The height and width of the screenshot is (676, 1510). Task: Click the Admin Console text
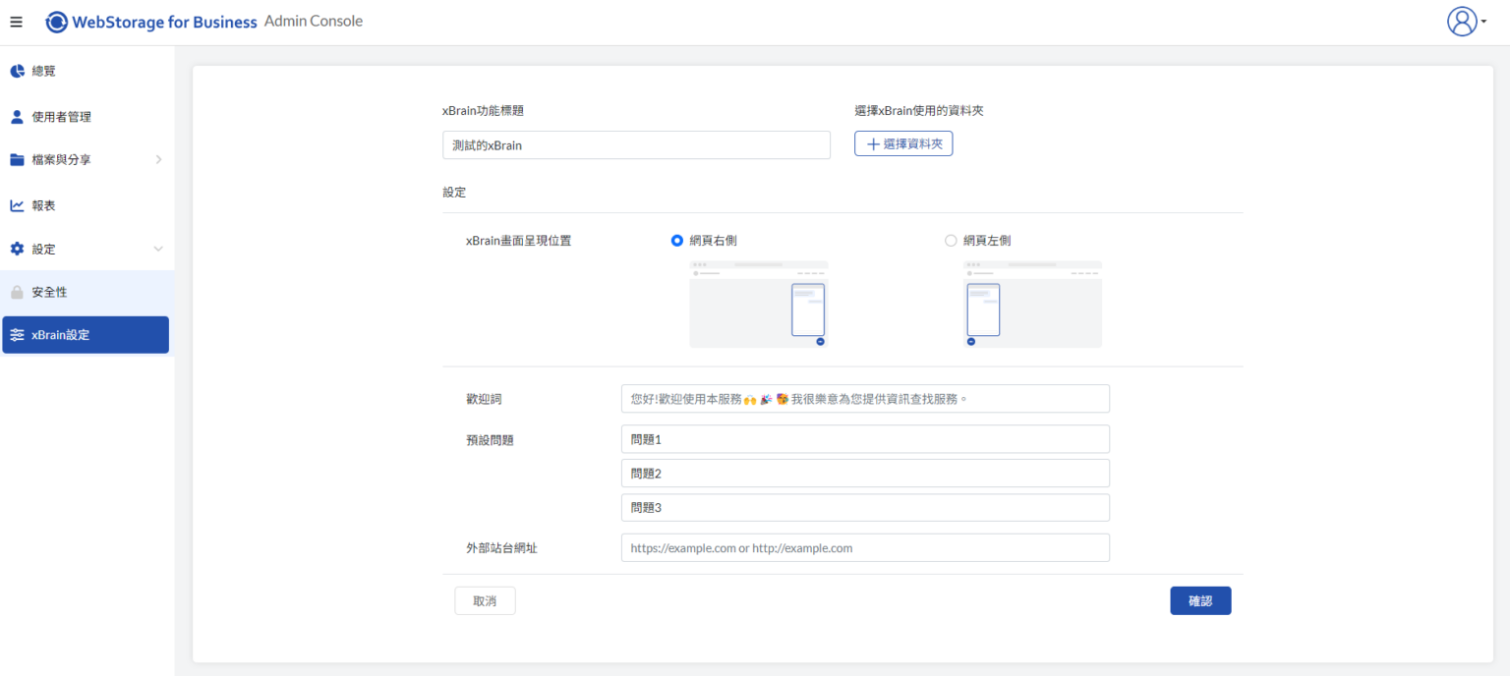pyautogui.click(x=314, y=22)
